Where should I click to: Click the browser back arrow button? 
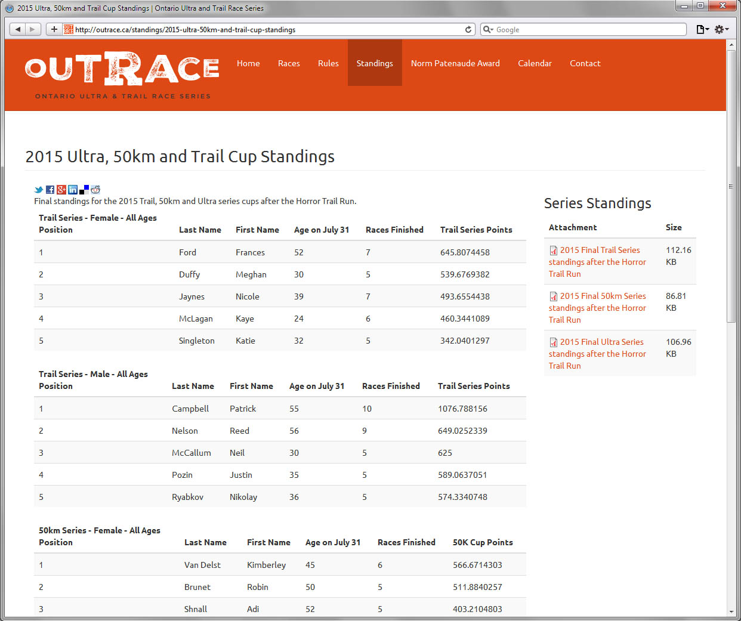click(18, 29)
